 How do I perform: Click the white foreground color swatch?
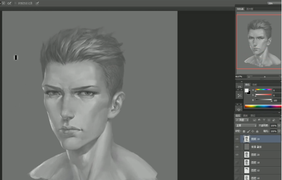pyautogui.click(x=247, y=90)
